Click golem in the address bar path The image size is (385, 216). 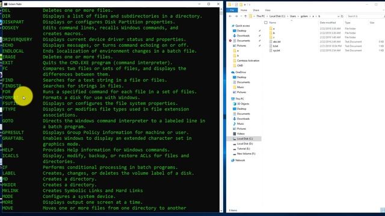click(x=304, y=16)
